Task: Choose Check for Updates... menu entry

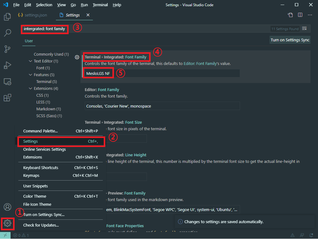Action: (61, 225)
